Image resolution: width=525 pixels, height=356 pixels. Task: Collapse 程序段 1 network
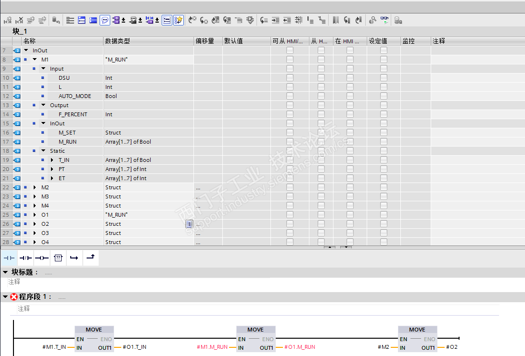click(5, 296)
